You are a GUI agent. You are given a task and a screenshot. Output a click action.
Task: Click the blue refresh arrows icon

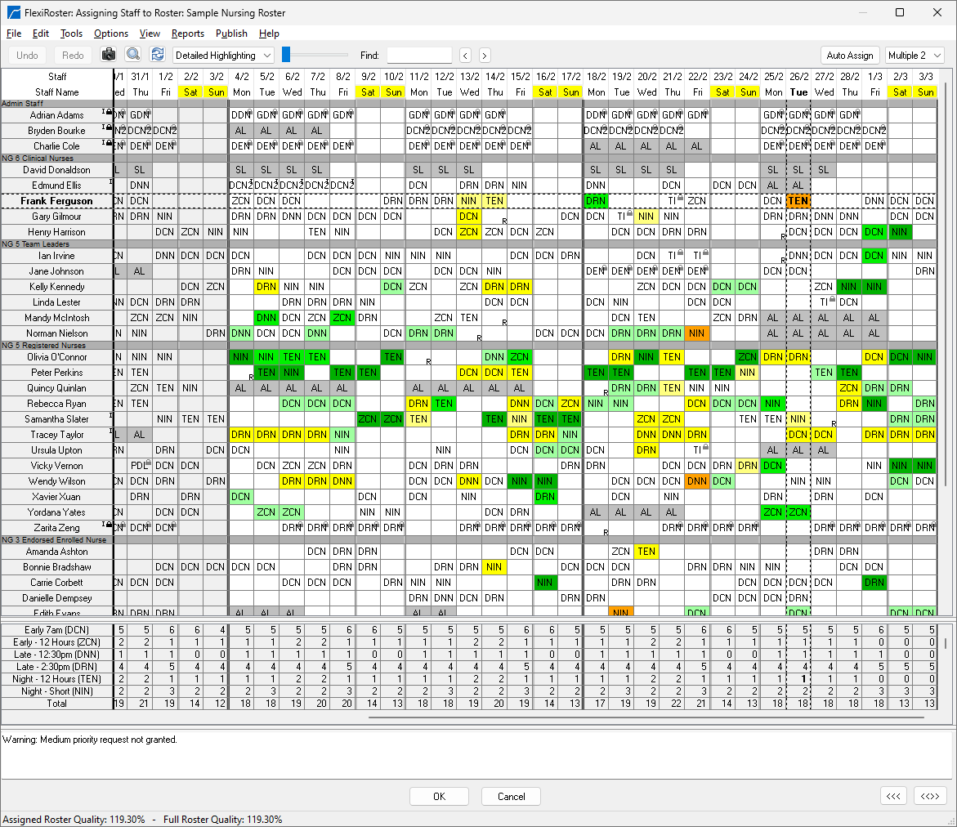(x=157, y=55)
